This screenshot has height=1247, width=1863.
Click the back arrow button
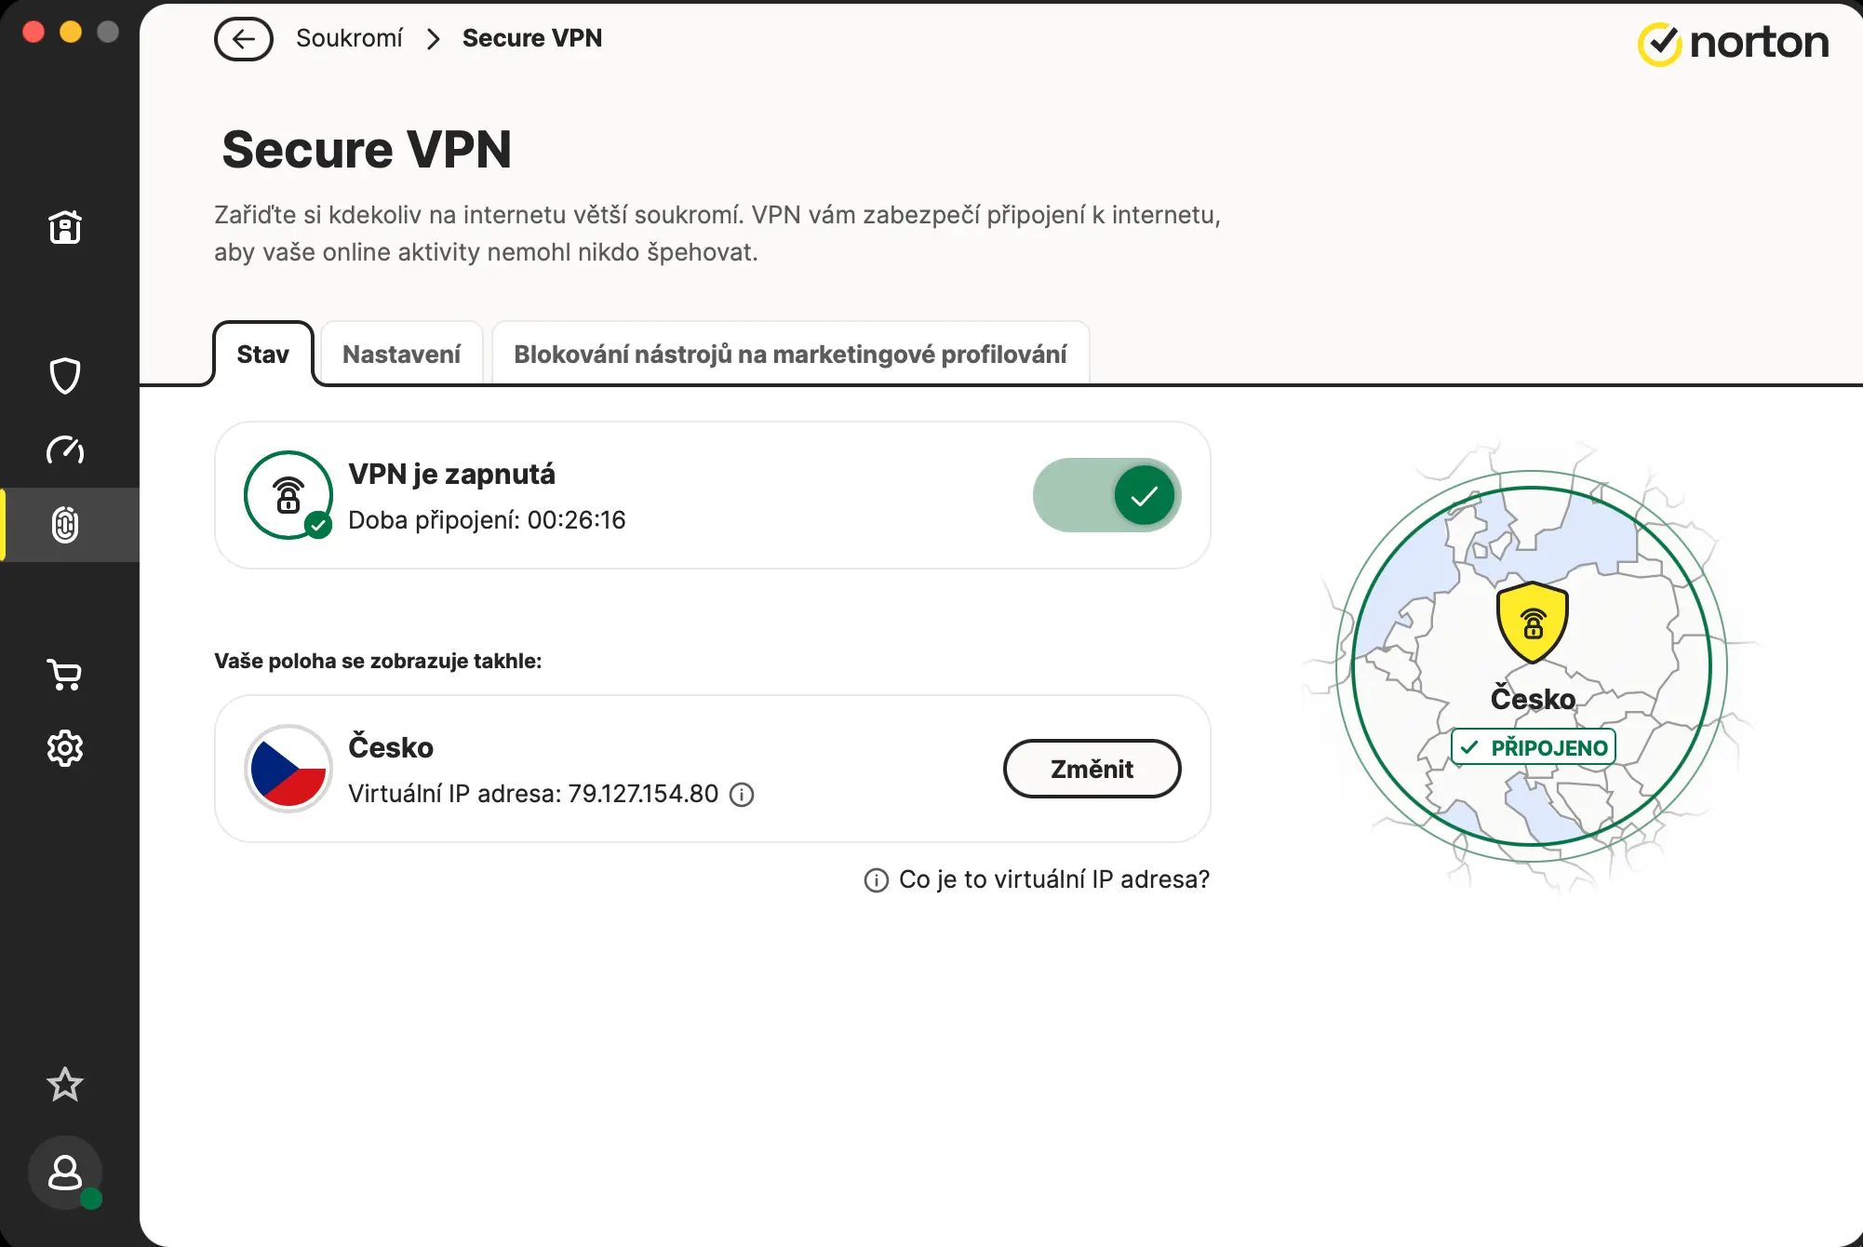pos(244,39)
